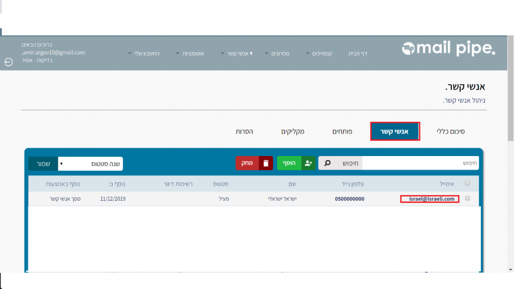The width and height of the screenshot is (514, 289).
Task: Click the add-person icon on הוסף
Action: (308, 163)
